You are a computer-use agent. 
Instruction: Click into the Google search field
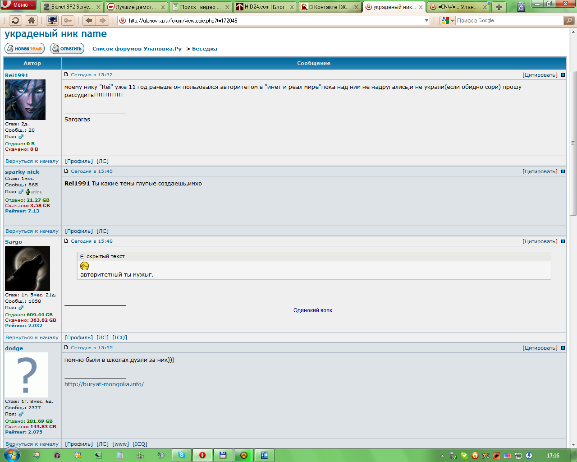point(509,20)
